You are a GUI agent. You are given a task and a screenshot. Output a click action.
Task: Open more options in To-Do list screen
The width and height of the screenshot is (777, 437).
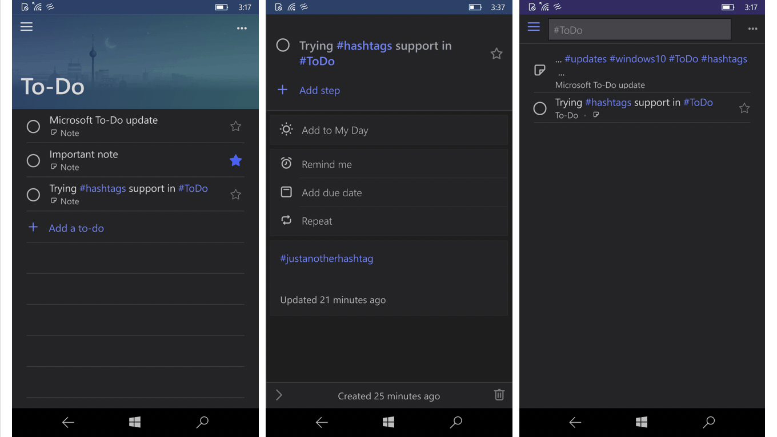coord(242,29)
